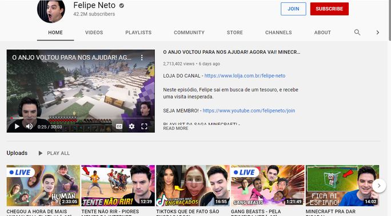Open the Minecraft FICA AÍ ESPIRRO thumbnail
This screenshot has width=391, height=216.
coord(342,186)
